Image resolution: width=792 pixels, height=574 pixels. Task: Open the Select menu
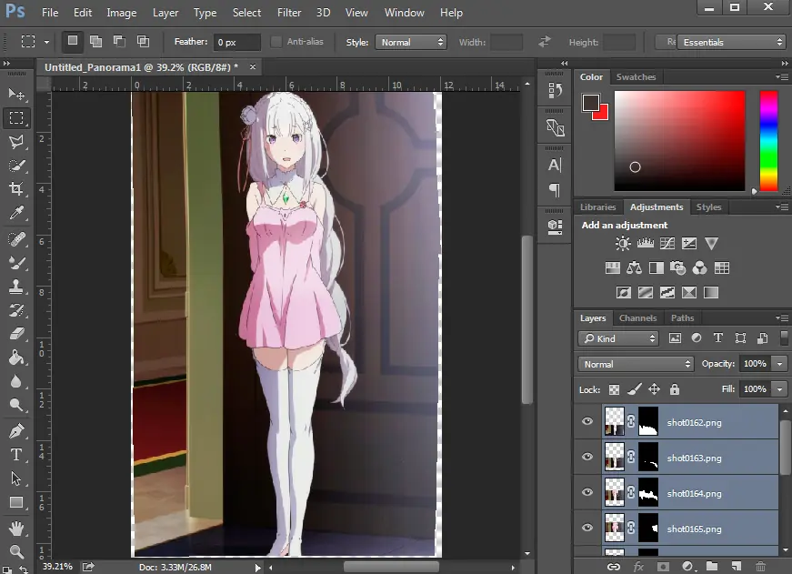click(x=246, y=13)
